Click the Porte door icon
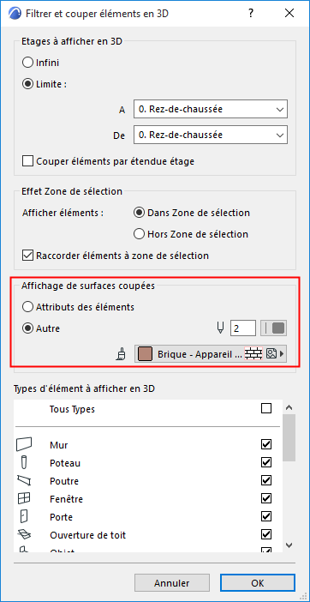 coord(24,516)
